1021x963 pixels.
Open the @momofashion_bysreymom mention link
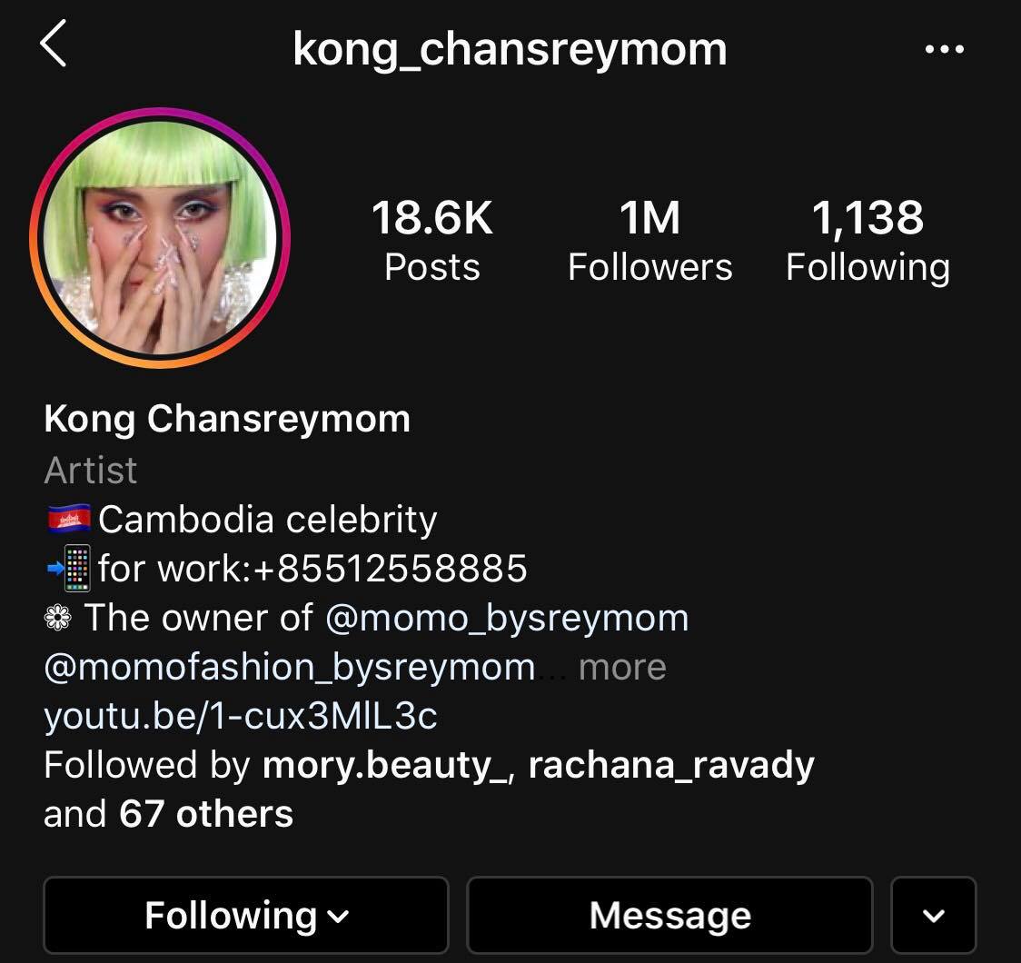pos(290,668)
